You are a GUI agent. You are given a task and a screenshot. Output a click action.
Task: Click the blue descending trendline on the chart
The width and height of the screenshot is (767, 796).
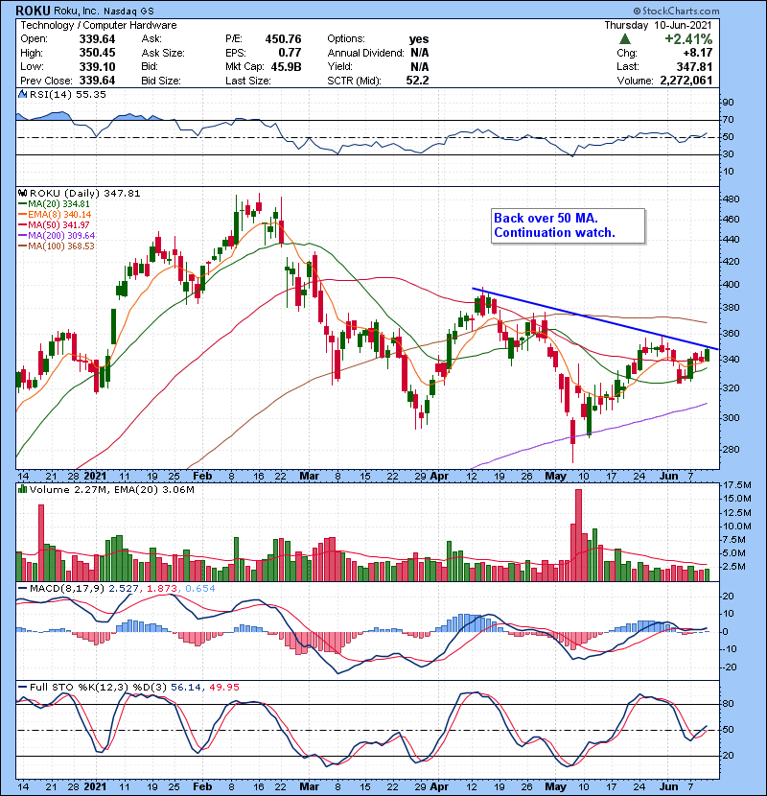coord(595,318)
